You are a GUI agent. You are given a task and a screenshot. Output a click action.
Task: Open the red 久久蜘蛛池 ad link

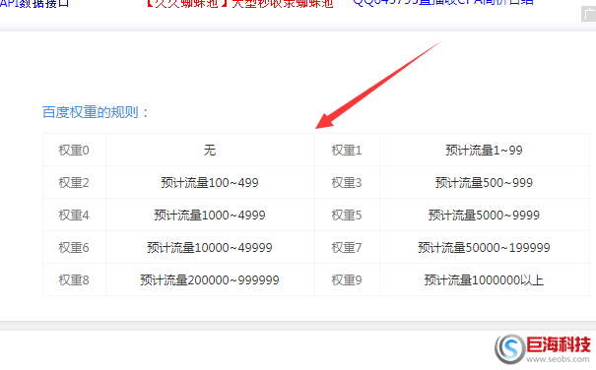239,3
